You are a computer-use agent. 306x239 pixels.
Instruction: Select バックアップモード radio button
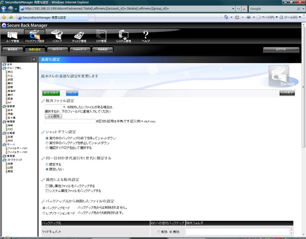click(x=44, y=208)
